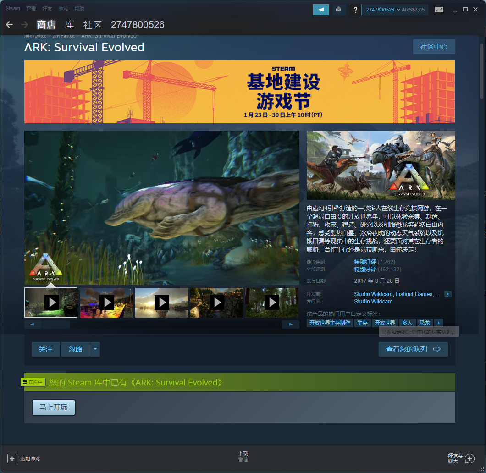
Task: Click the 忽略 button
Action: pyautogui.click(x=76, y=349)
